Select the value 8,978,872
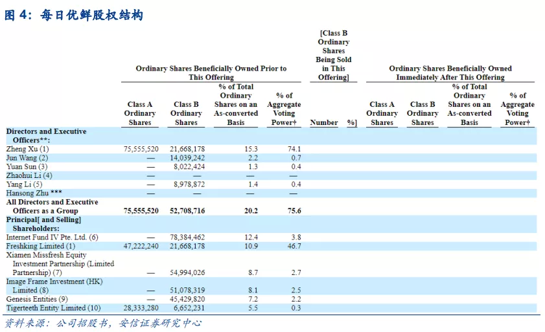545x332 pixels. pos(189,184)
